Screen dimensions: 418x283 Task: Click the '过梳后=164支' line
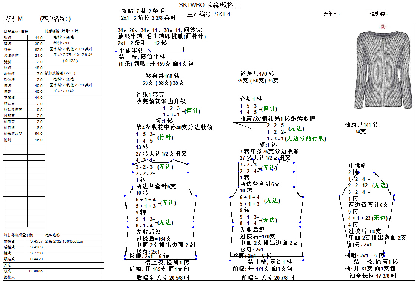click(x=154, y=238)
